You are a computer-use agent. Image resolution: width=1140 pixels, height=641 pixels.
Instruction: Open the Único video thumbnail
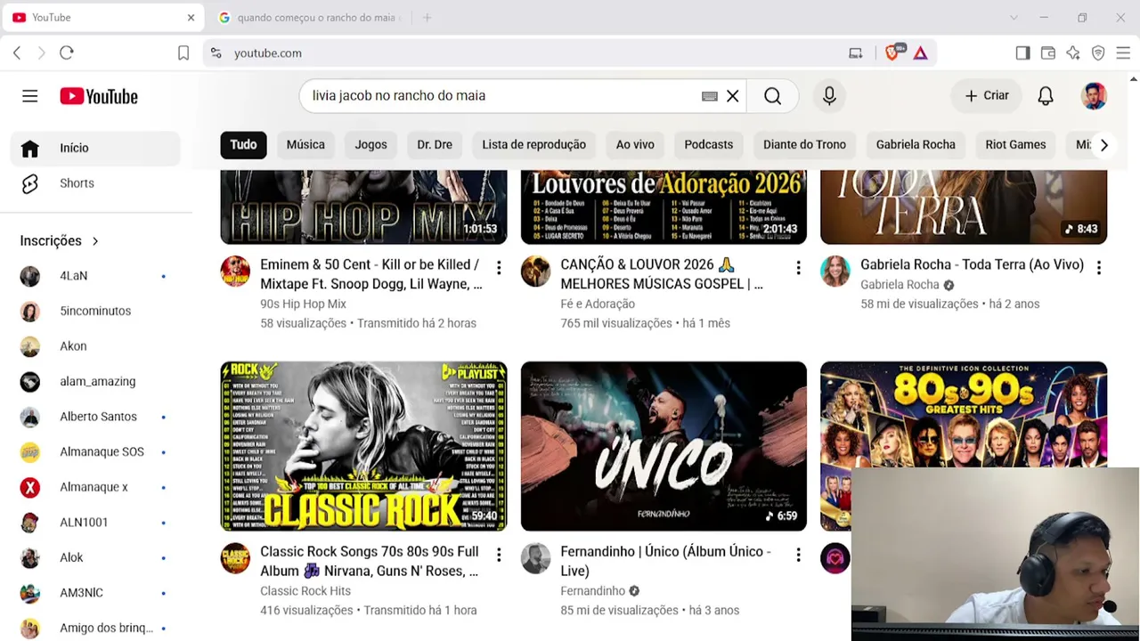coord(664,446)
